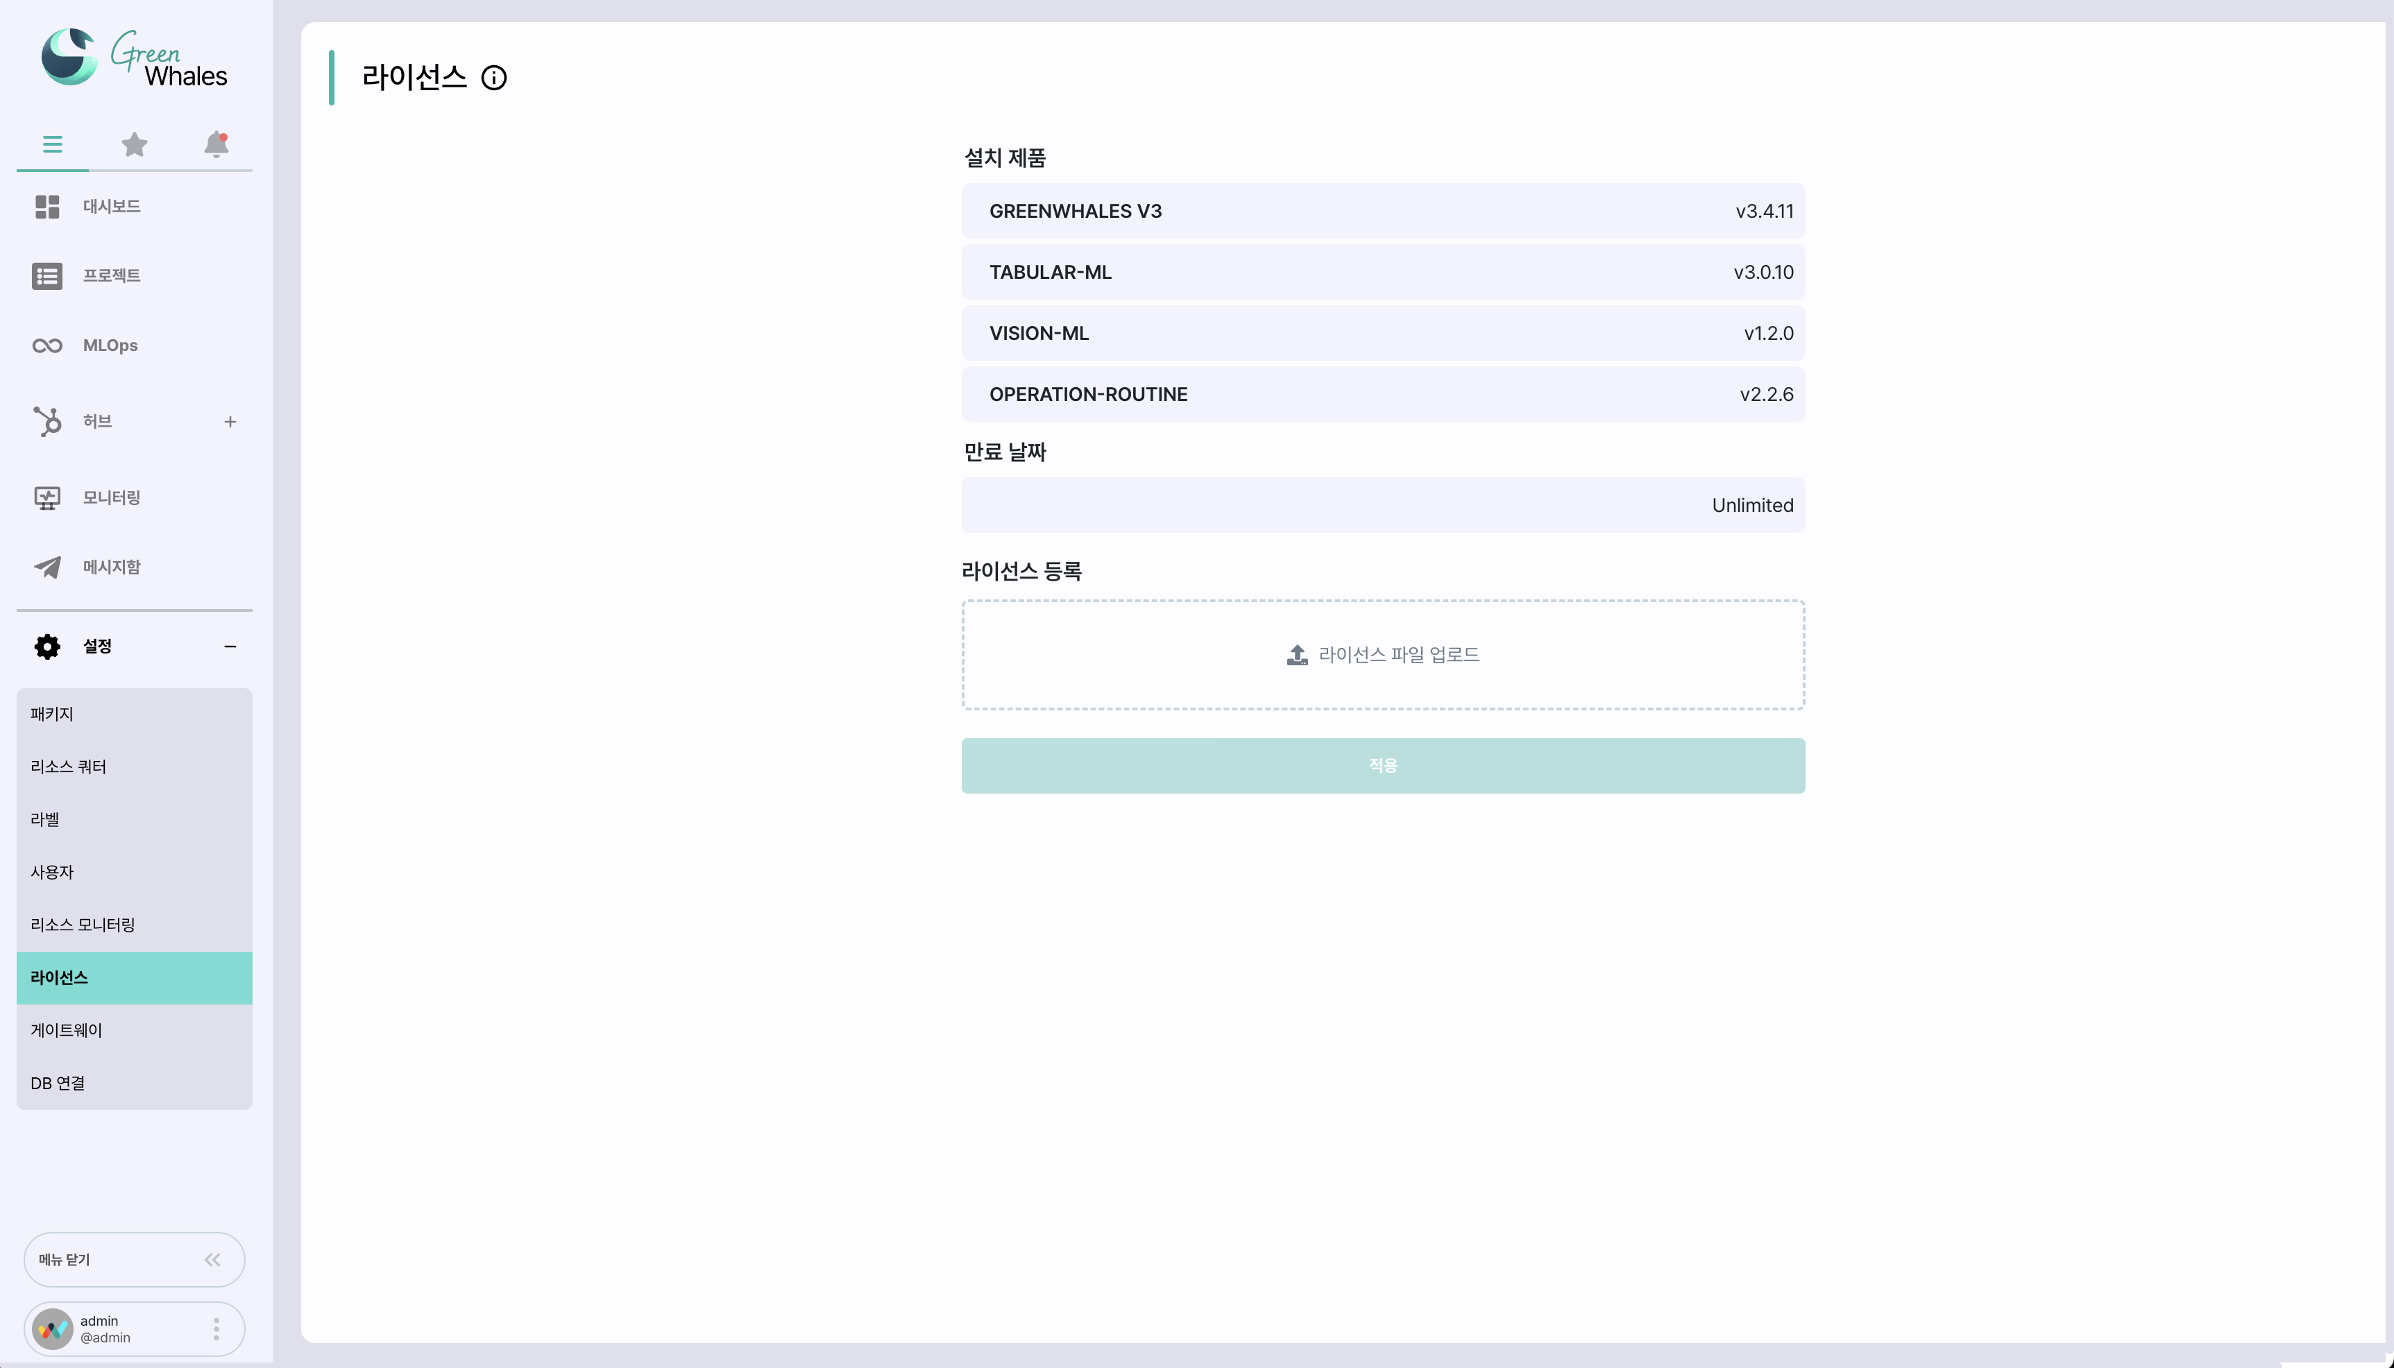Click the 프로젝트 list icon
Image resolution: width=2394 pixels, height=1368 pixels.
pyautogui.click(x=47, y=276)
